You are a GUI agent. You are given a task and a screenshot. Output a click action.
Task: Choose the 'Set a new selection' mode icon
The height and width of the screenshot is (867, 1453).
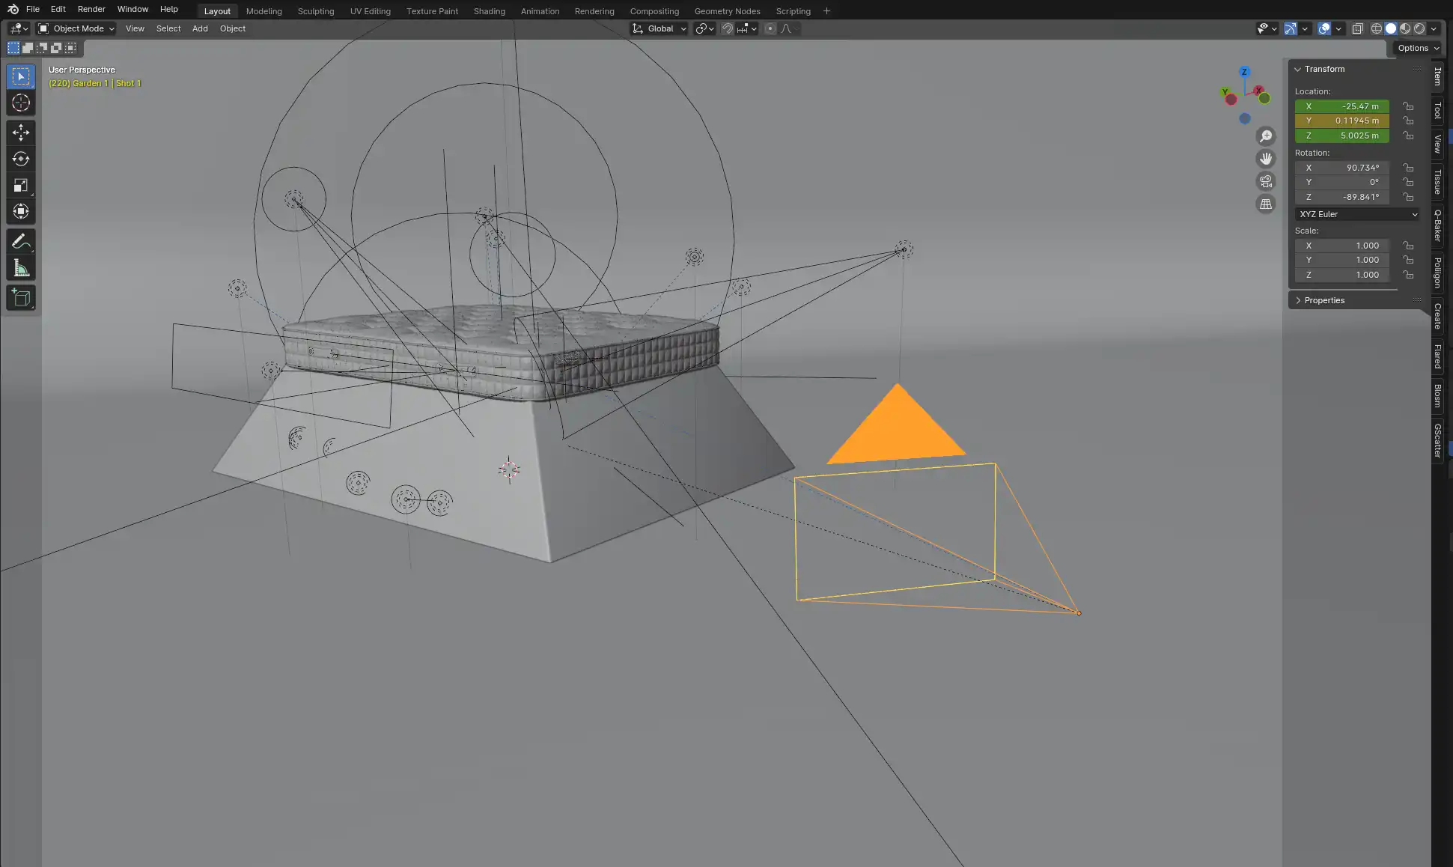tap(13, 48)
